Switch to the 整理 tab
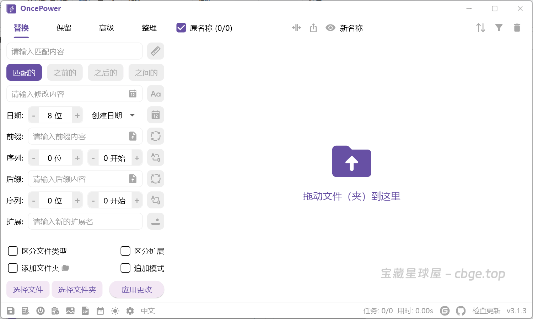 click(x=149, y=28)
